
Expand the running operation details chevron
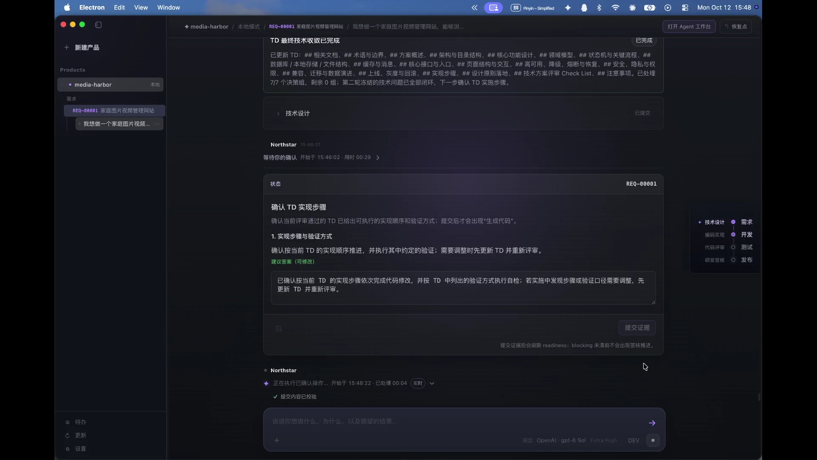pos(432,383)
